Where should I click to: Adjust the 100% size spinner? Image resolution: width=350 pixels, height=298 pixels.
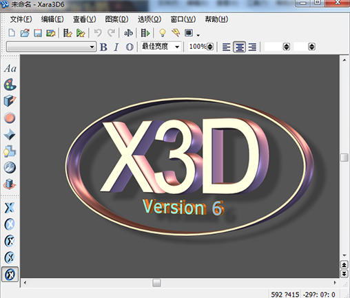(x=210, y=47)
